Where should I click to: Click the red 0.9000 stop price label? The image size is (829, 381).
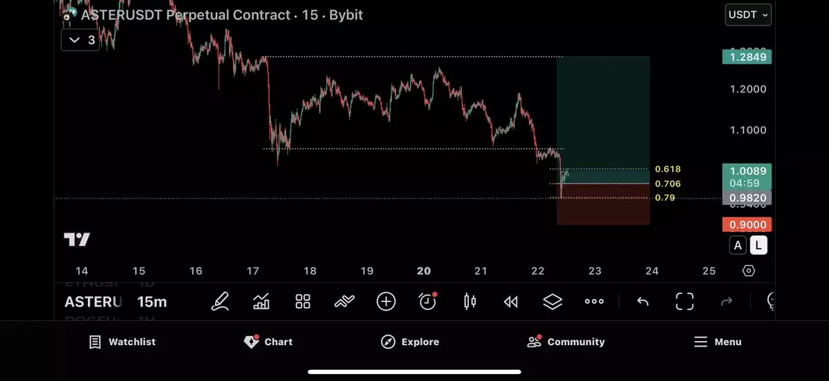(x=746, y=225)
